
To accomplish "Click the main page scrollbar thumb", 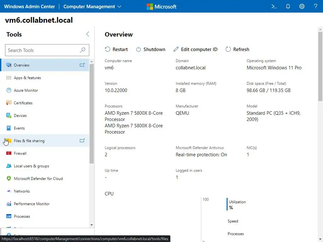I will [320, 66].
